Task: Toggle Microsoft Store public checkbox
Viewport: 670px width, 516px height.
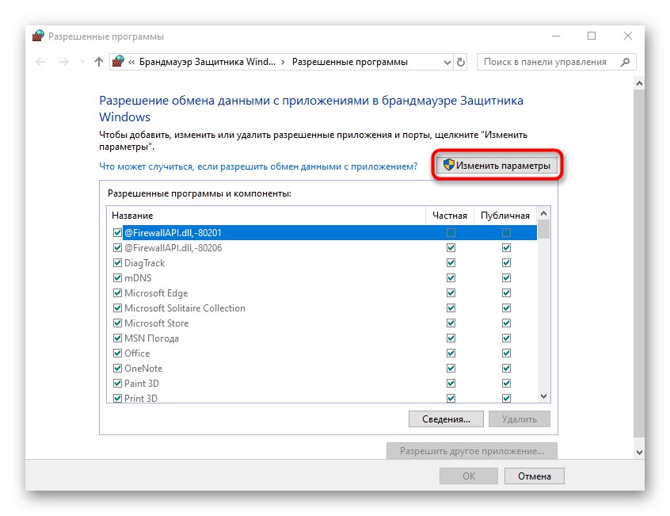Action: coord(506,323)
